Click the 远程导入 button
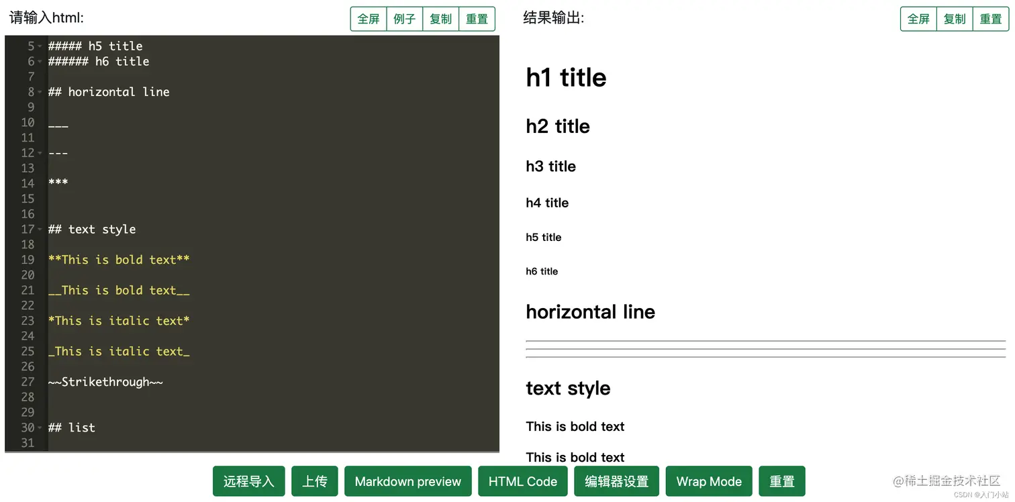Image resolution: width=1015 pixels, height=502 pixels. pos(249,481)
